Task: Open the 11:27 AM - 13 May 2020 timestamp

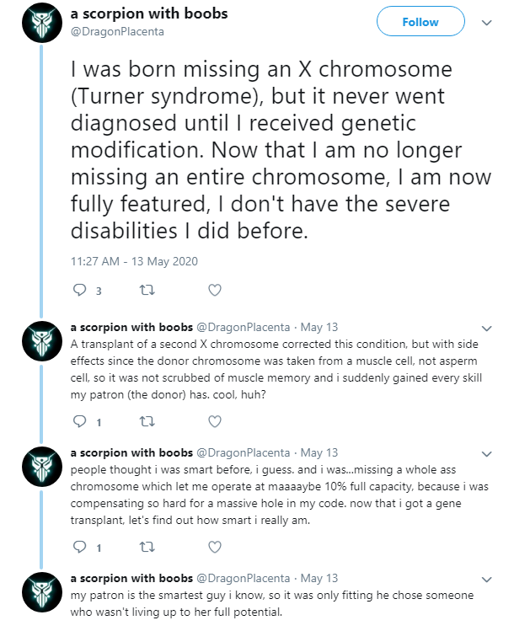Action: [x=135, y=261]
